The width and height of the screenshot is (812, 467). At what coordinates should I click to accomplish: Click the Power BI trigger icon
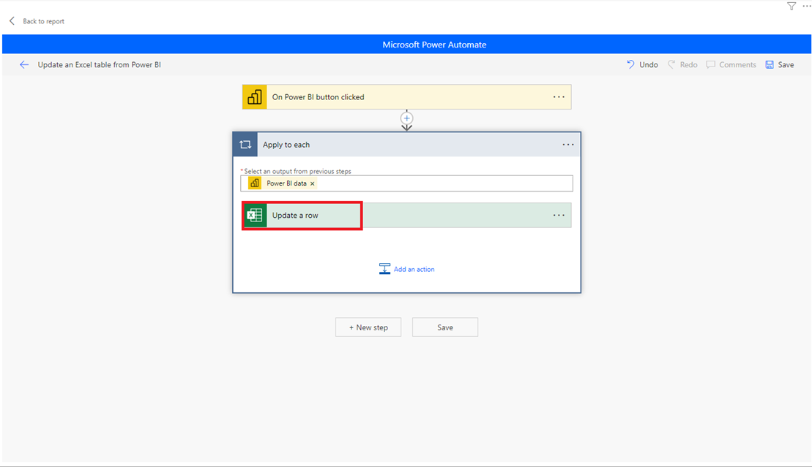point(254,96)
